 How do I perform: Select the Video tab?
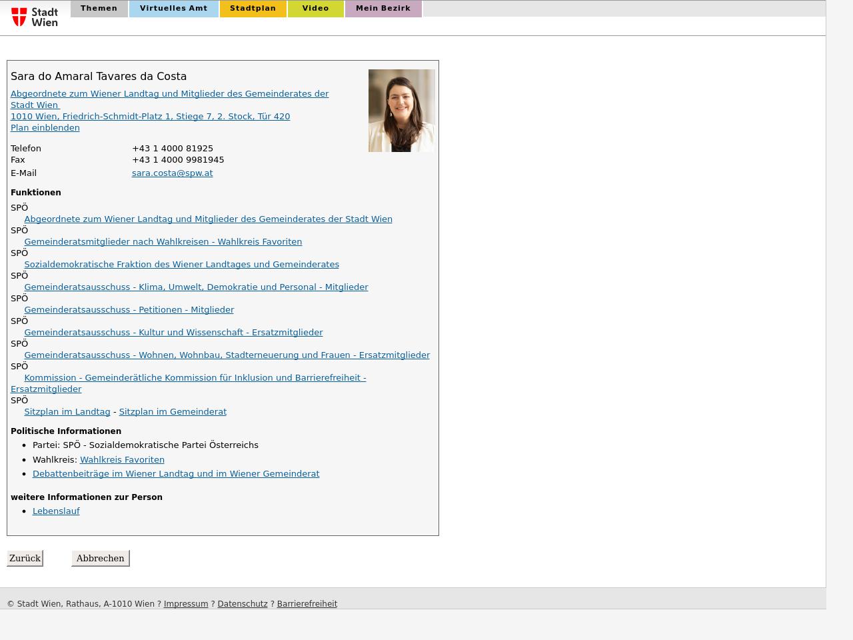pos(315,9)
